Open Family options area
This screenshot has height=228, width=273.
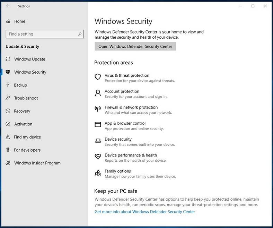[x=118, y=171]
